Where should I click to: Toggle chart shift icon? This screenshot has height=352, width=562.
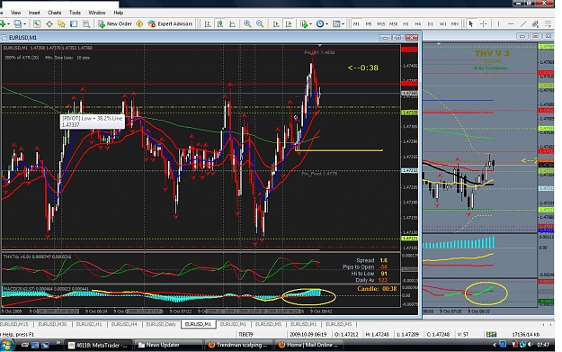[x=288, y=24]
